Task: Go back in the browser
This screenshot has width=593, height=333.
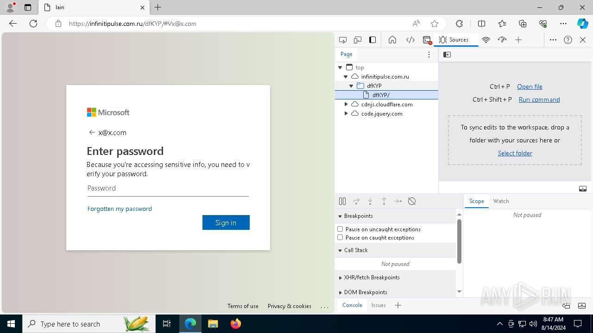Action: 13,24
